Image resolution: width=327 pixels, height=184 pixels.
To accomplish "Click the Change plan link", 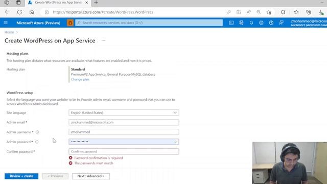I will pos(80,79).
